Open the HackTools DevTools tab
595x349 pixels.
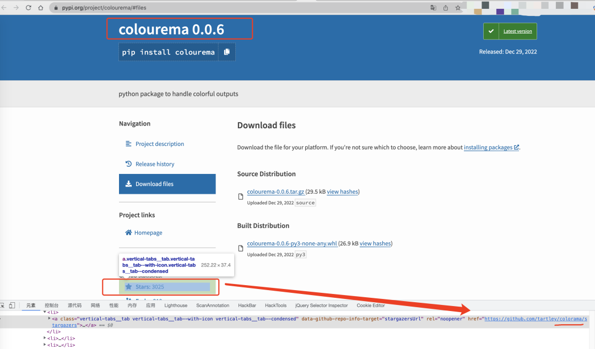(x=275, y=306)
